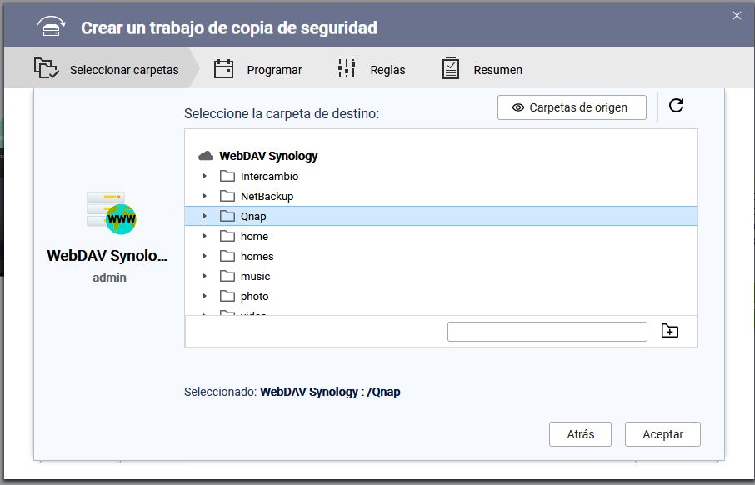Go to the Programar step

click(x=258, y=69)
